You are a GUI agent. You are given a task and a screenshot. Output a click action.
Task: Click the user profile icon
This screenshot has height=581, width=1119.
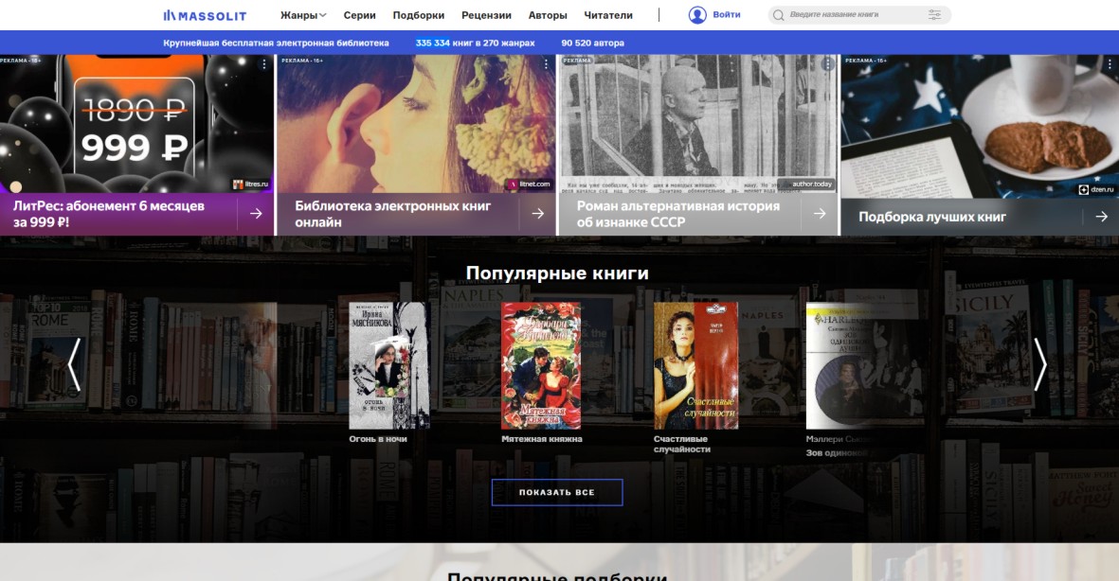click(697, 15)
